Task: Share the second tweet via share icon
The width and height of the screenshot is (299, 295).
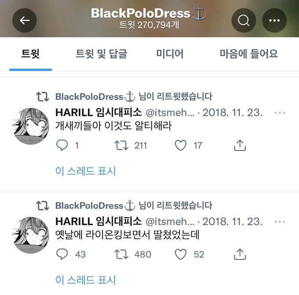Action: [x=240, y=254]
